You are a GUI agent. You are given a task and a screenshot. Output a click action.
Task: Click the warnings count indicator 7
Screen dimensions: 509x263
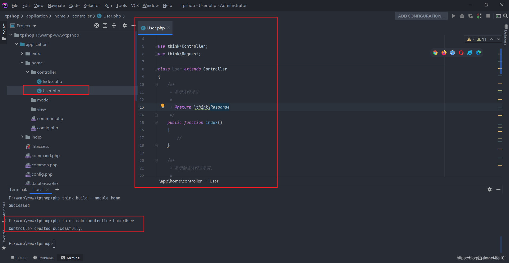471,39
